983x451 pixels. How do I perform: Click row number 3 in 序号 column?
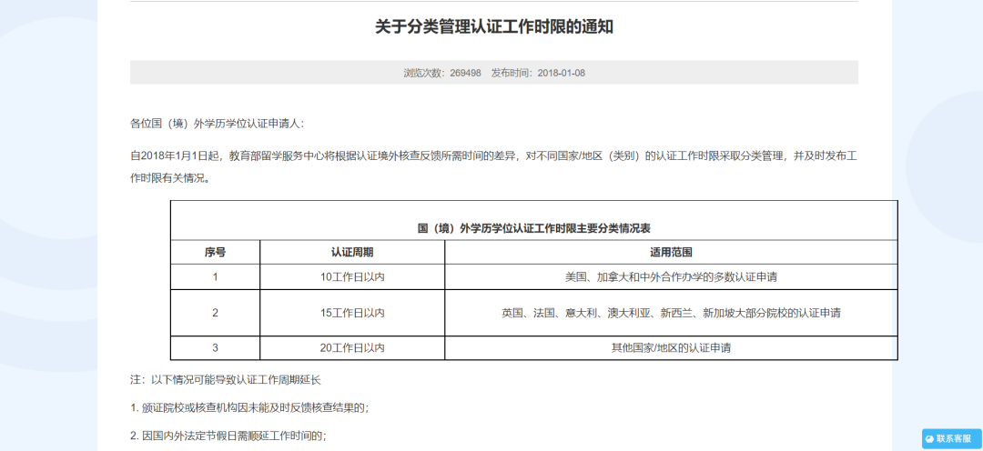tap(215, 348)
